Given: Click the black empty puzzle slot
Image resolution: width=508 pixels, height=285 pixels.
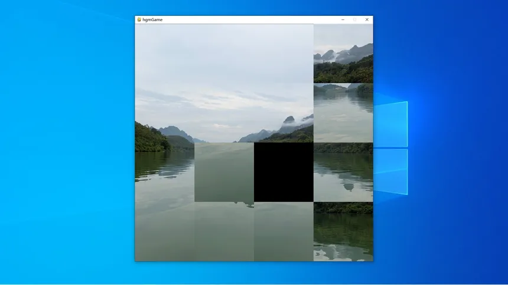Looking at the screenshot, I should (x=284, y=172).
